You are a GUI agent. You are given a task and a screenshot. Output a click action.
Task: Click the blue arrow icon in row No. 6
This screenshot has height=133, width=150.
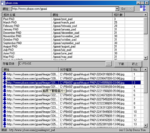4,95
